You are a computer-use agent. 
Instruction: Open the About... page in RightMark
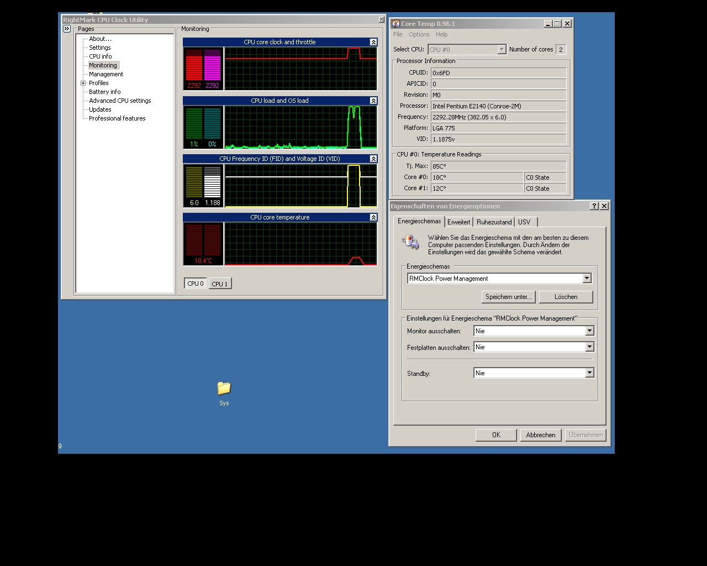(100, 39)
